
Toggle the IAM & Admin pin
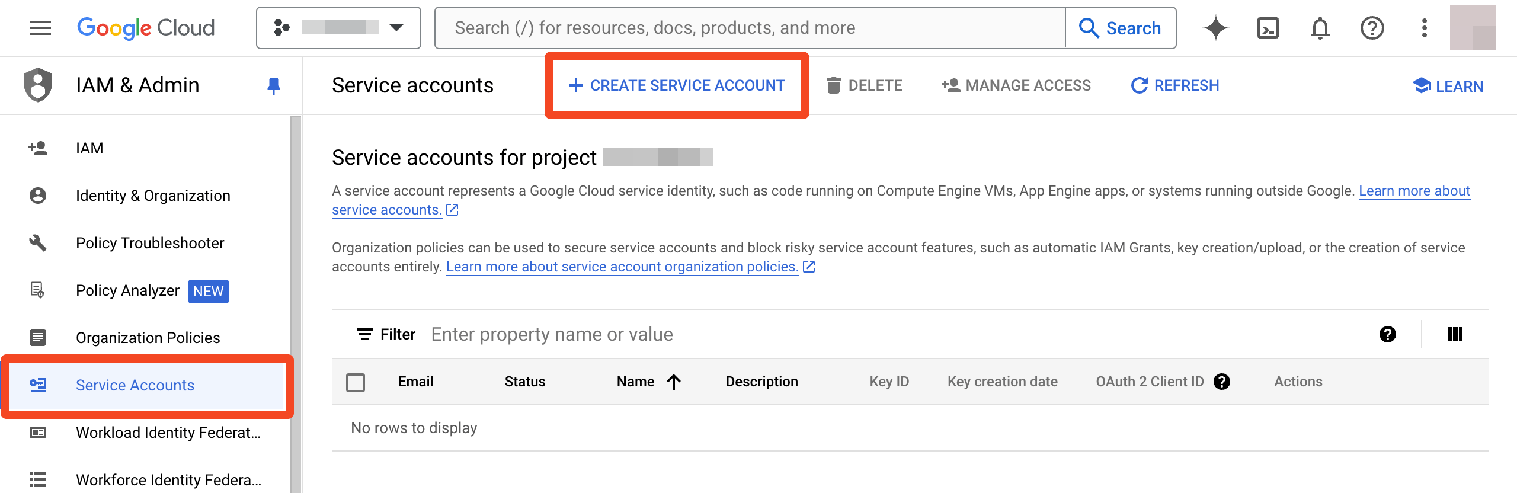[274, 86]
